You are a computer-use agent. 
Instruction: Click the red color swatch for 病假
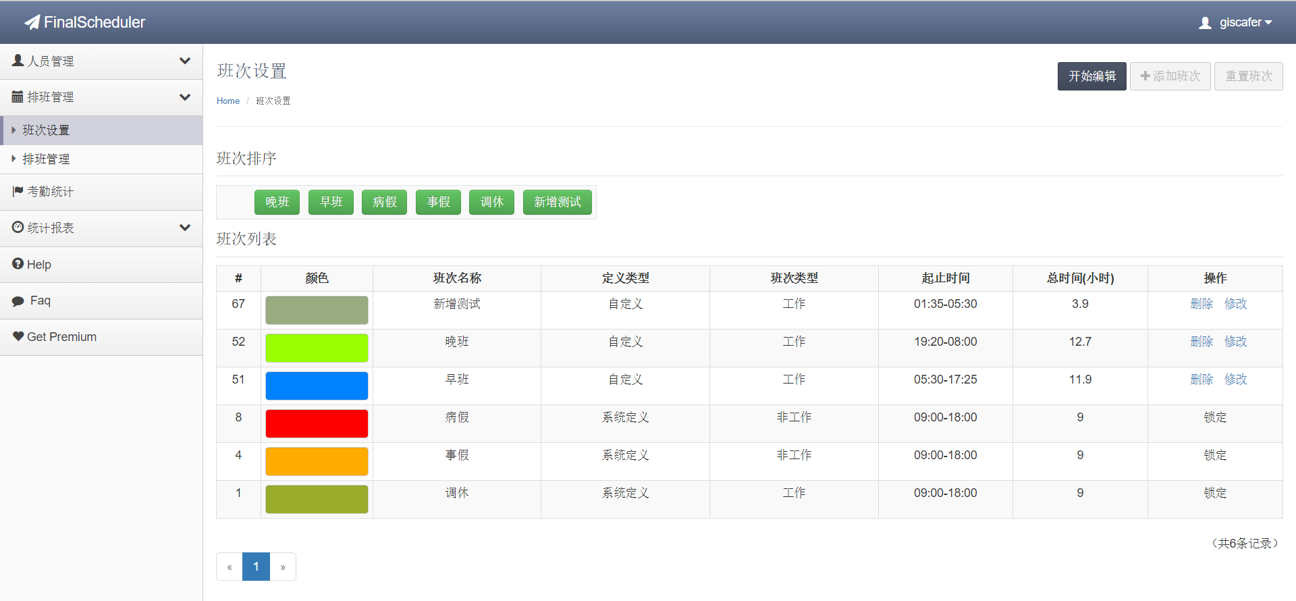317,423
